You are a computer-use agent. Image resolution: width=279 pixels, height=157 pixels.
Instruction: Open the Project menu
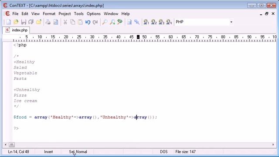(x=65, y=14)
